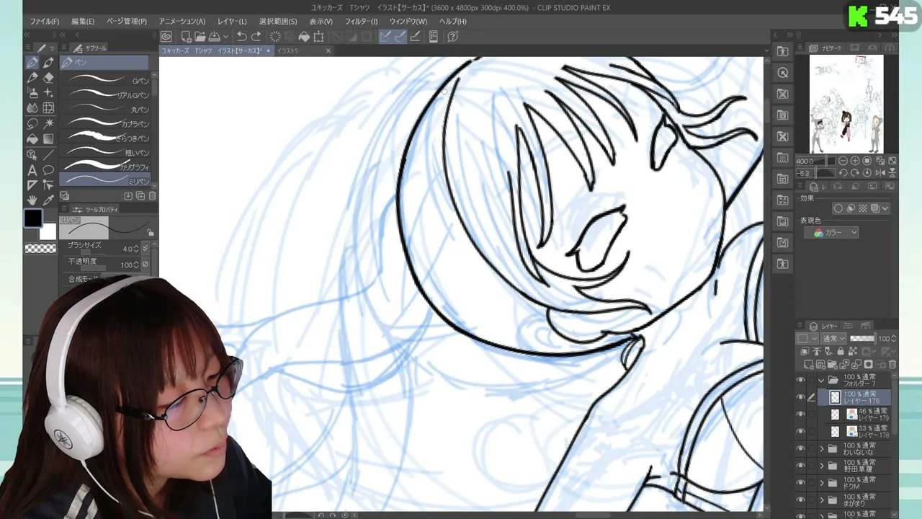Flip canvas horizontally in Navigator
922x519 pixels.
pyautogui.click(x=881, y=173)
